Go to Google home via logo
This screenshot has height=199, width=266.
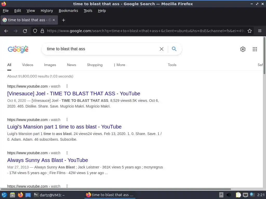pos(18,49)
